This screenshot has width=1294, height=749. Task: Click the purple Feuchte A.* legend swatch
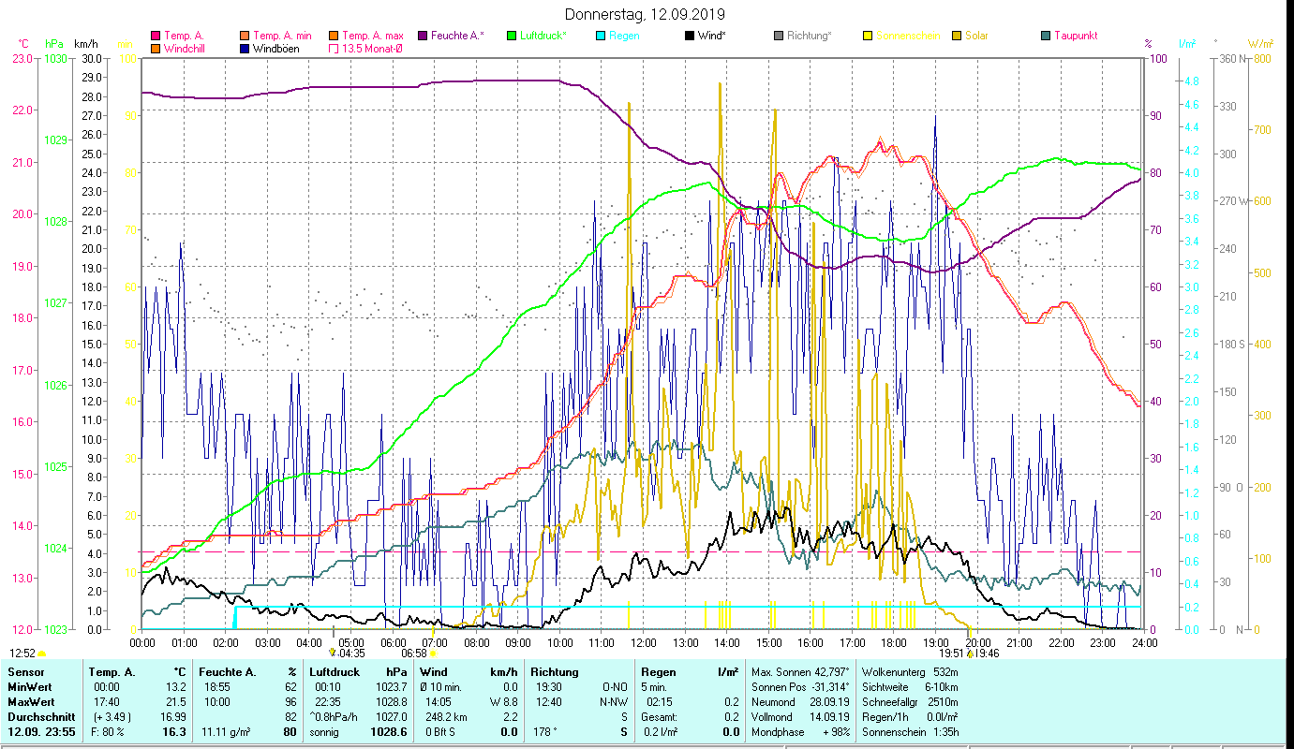coord(423,36)
